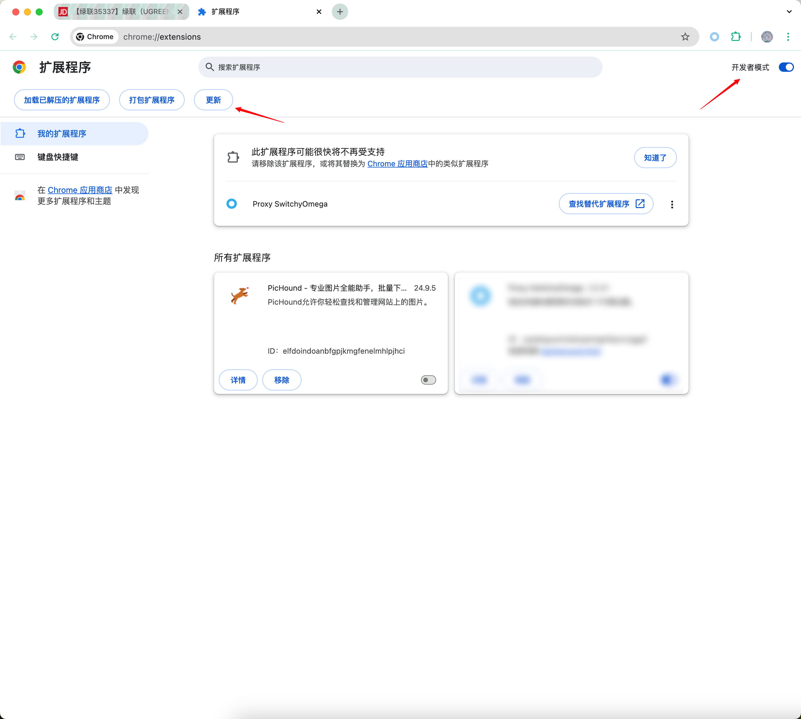The height and width of the screenshot is (719, 801).
Task: Select Keyboard shortcuts in sidebar
Action: pos(58,157)
